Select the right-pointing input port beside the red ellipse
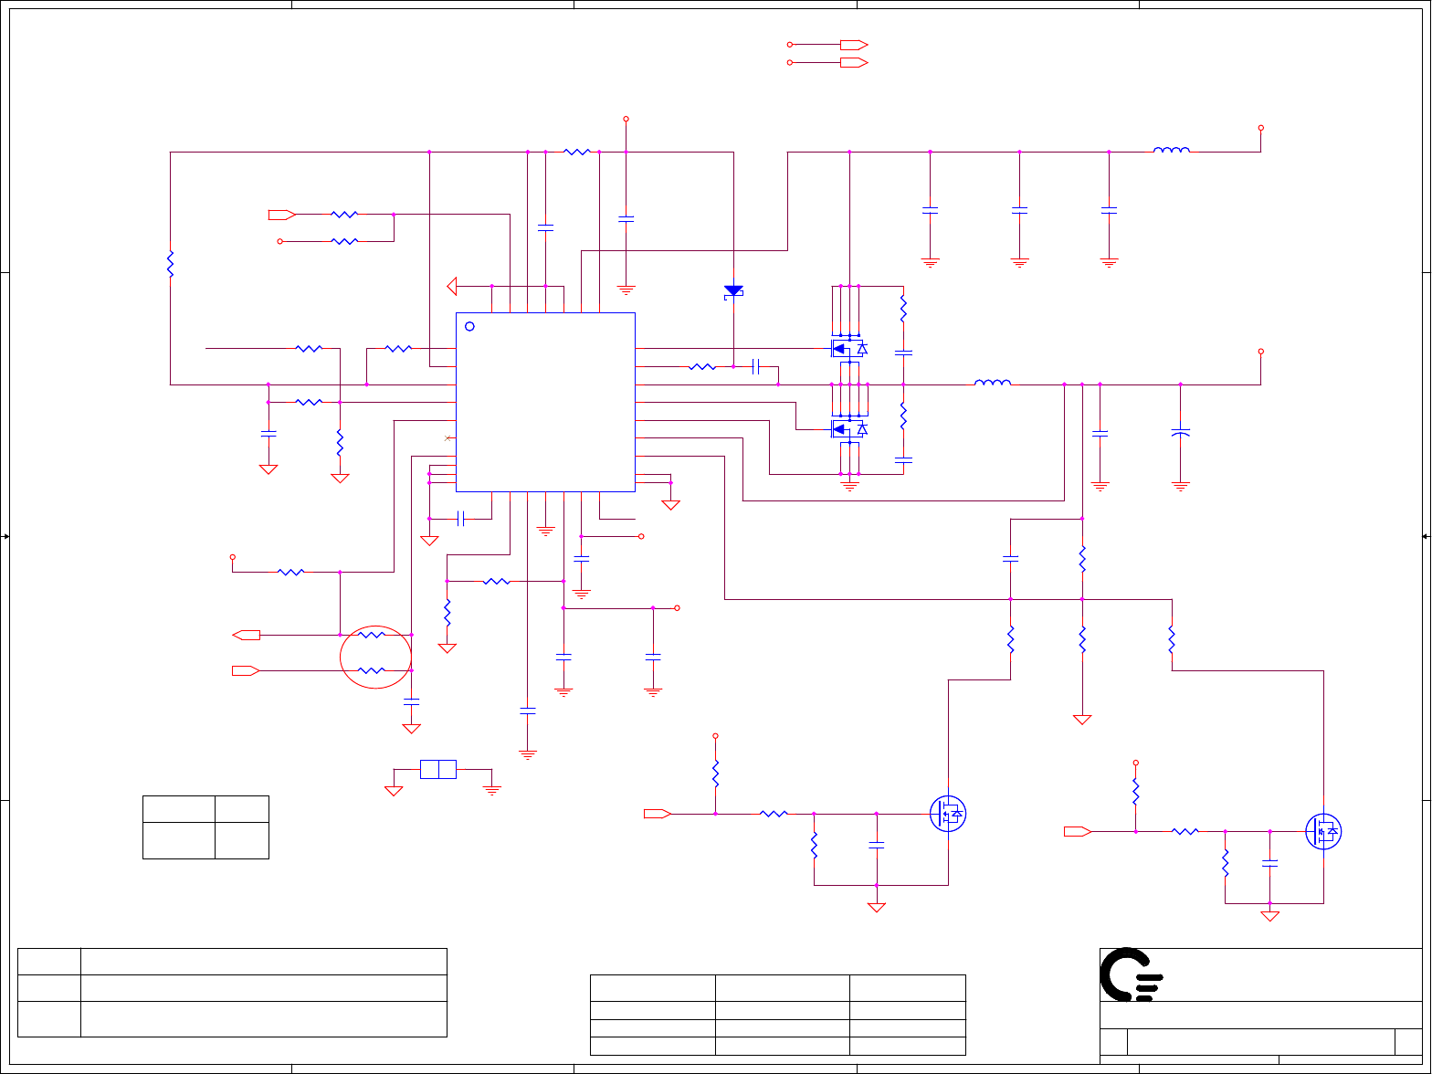 247,671
